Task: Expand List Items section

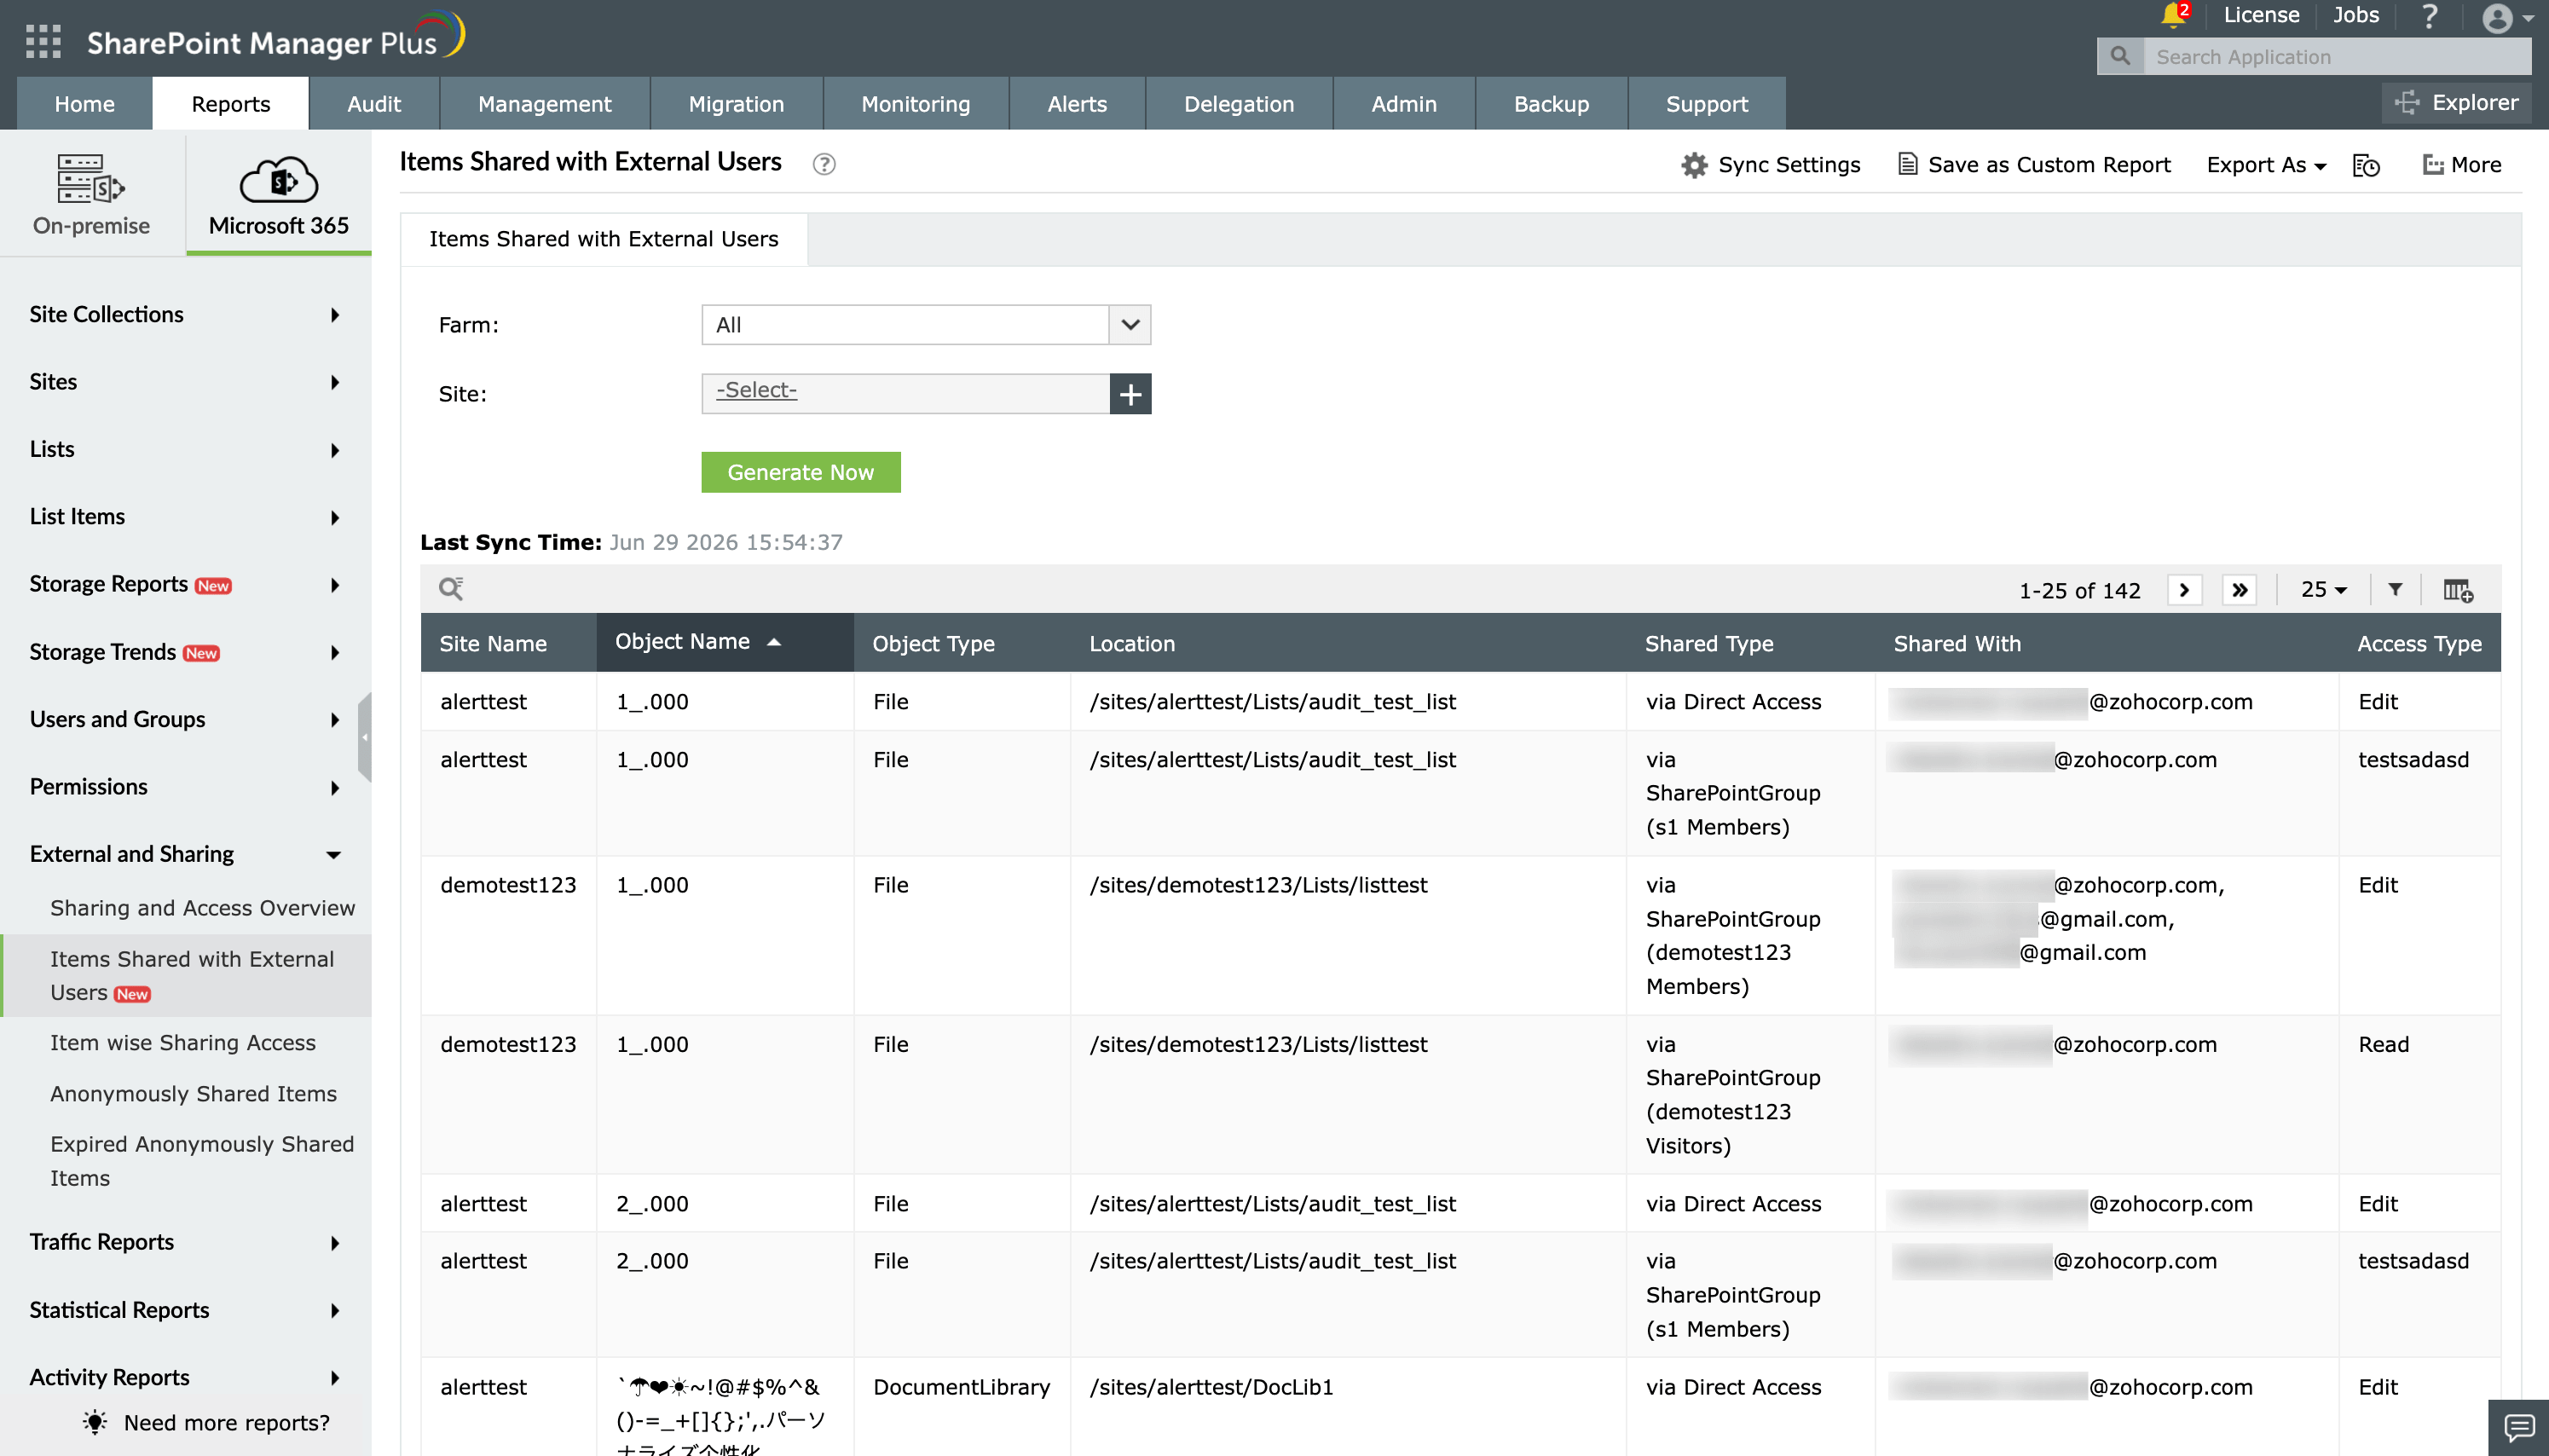Action: click(186, 517)
